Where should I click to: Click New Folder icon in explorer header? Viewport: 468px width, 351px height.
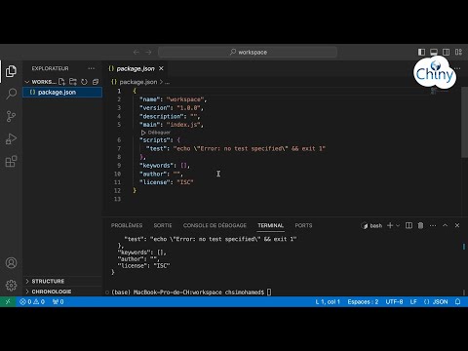tap(73, 82)
